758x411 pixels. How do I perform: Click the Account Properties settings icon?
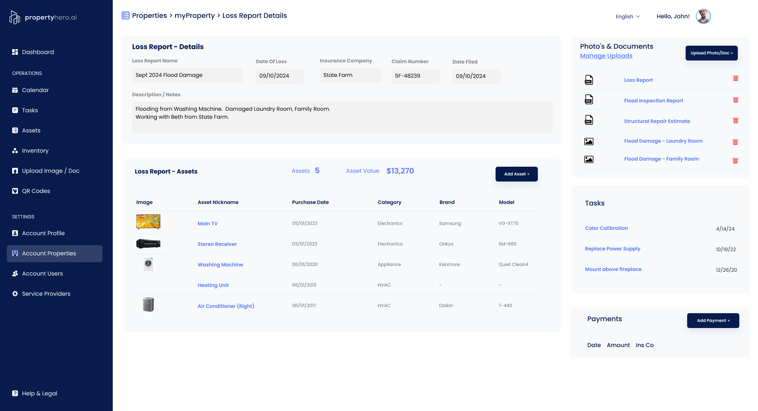pyautogui.click(x=15, y=253)
